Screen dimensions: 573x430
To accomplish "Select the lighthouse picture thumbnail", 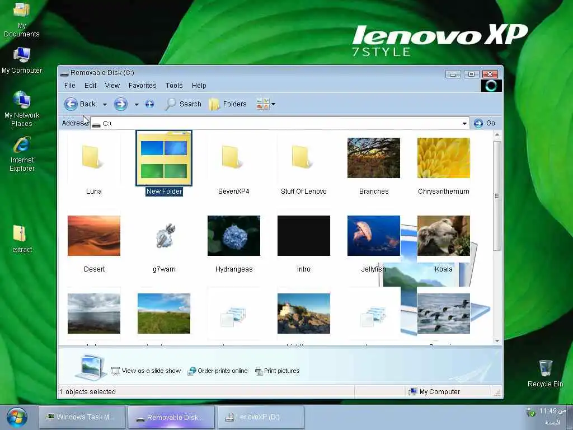I will coord(304,314).
